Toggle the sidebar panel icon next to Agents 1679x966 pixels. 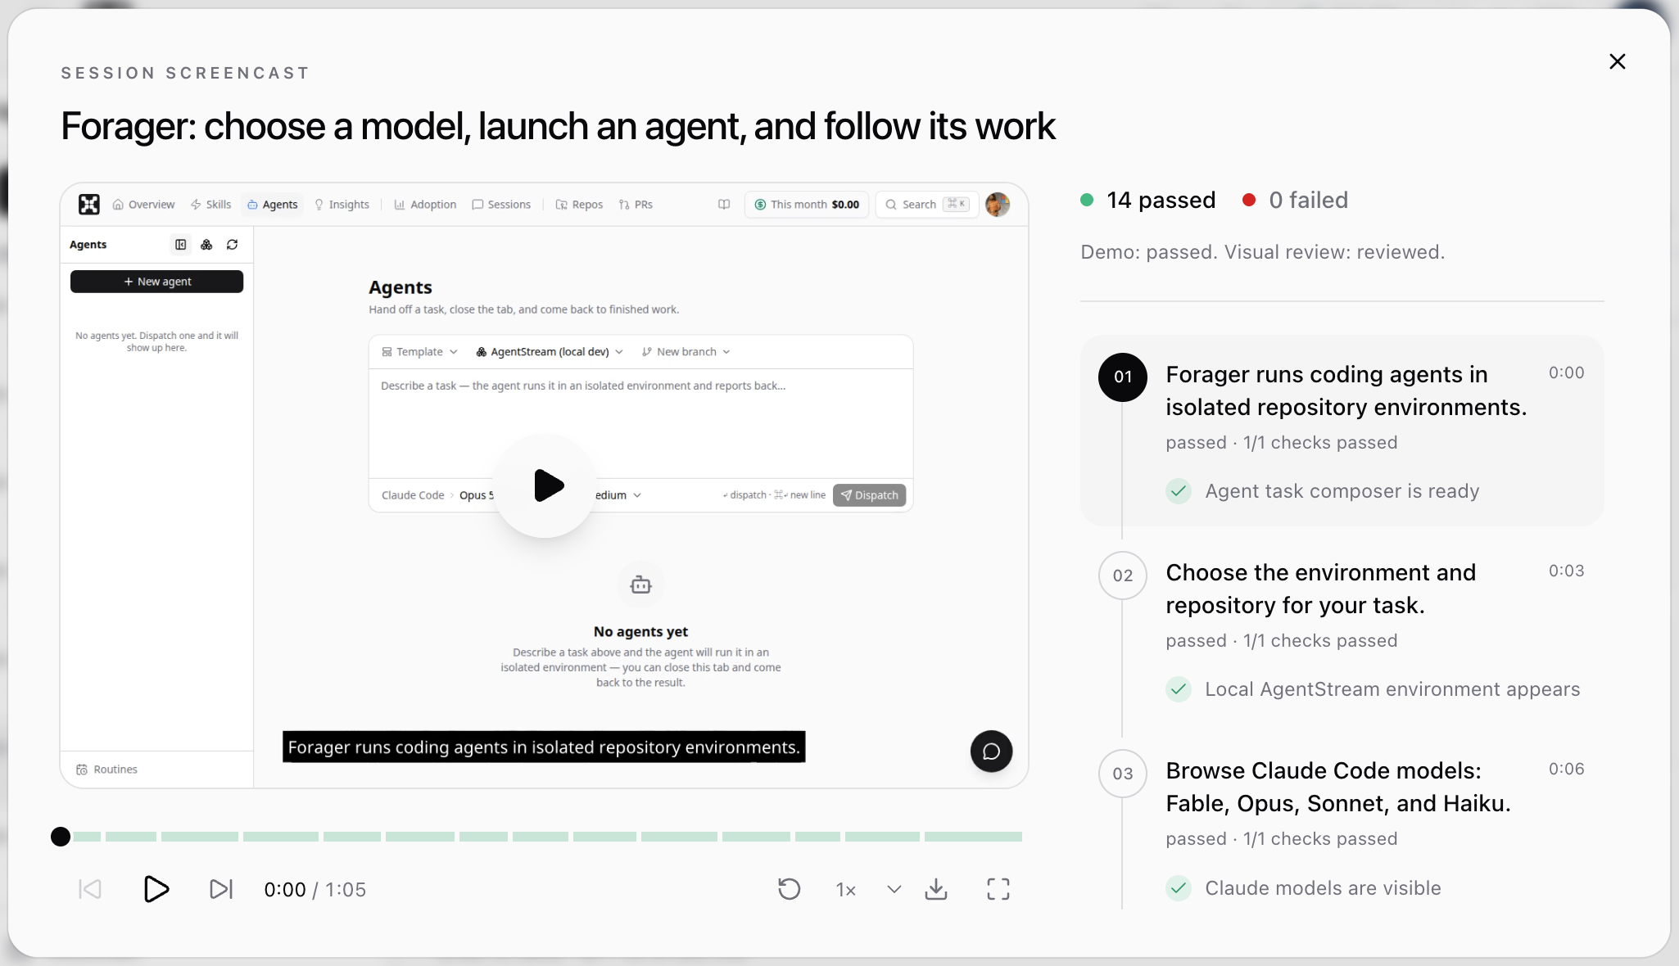pos(181,245)
